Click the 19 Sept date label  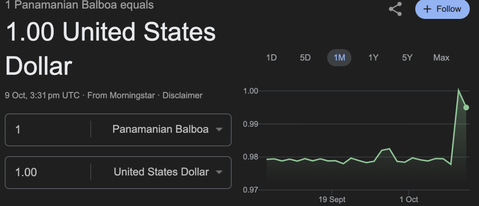pyautogui.click(x=332, y=199)
